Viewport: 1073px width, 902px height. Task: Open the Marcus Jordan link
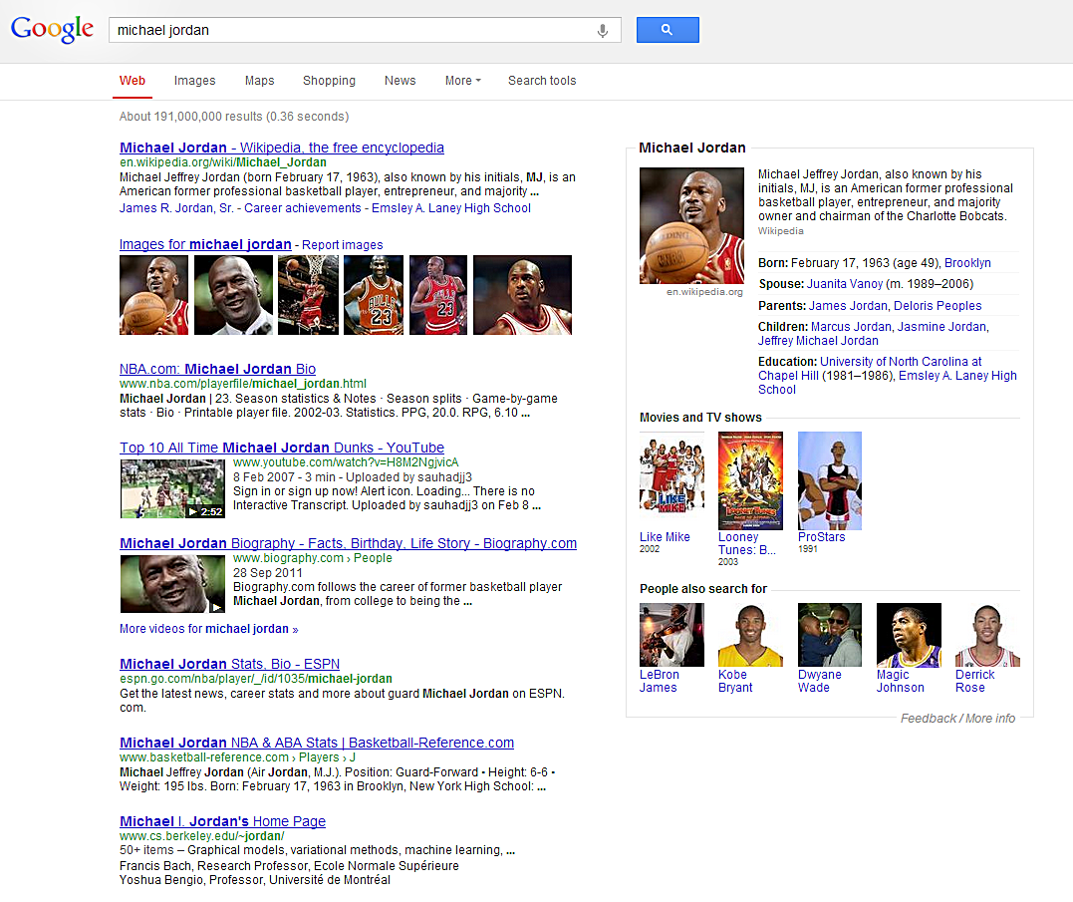coord(851,327)
